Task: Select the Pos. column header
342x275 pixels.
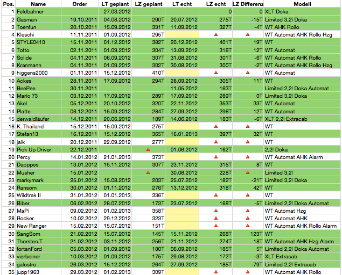Action: pyautogui.click(x=9, y=4)
